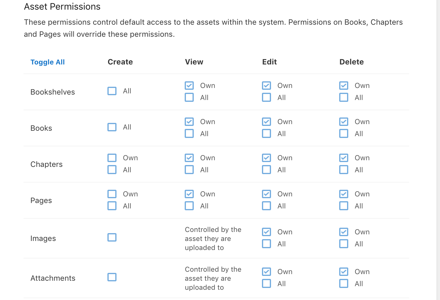Check Delete All for Attachments
440x300 pixels.
pos(343,283)
